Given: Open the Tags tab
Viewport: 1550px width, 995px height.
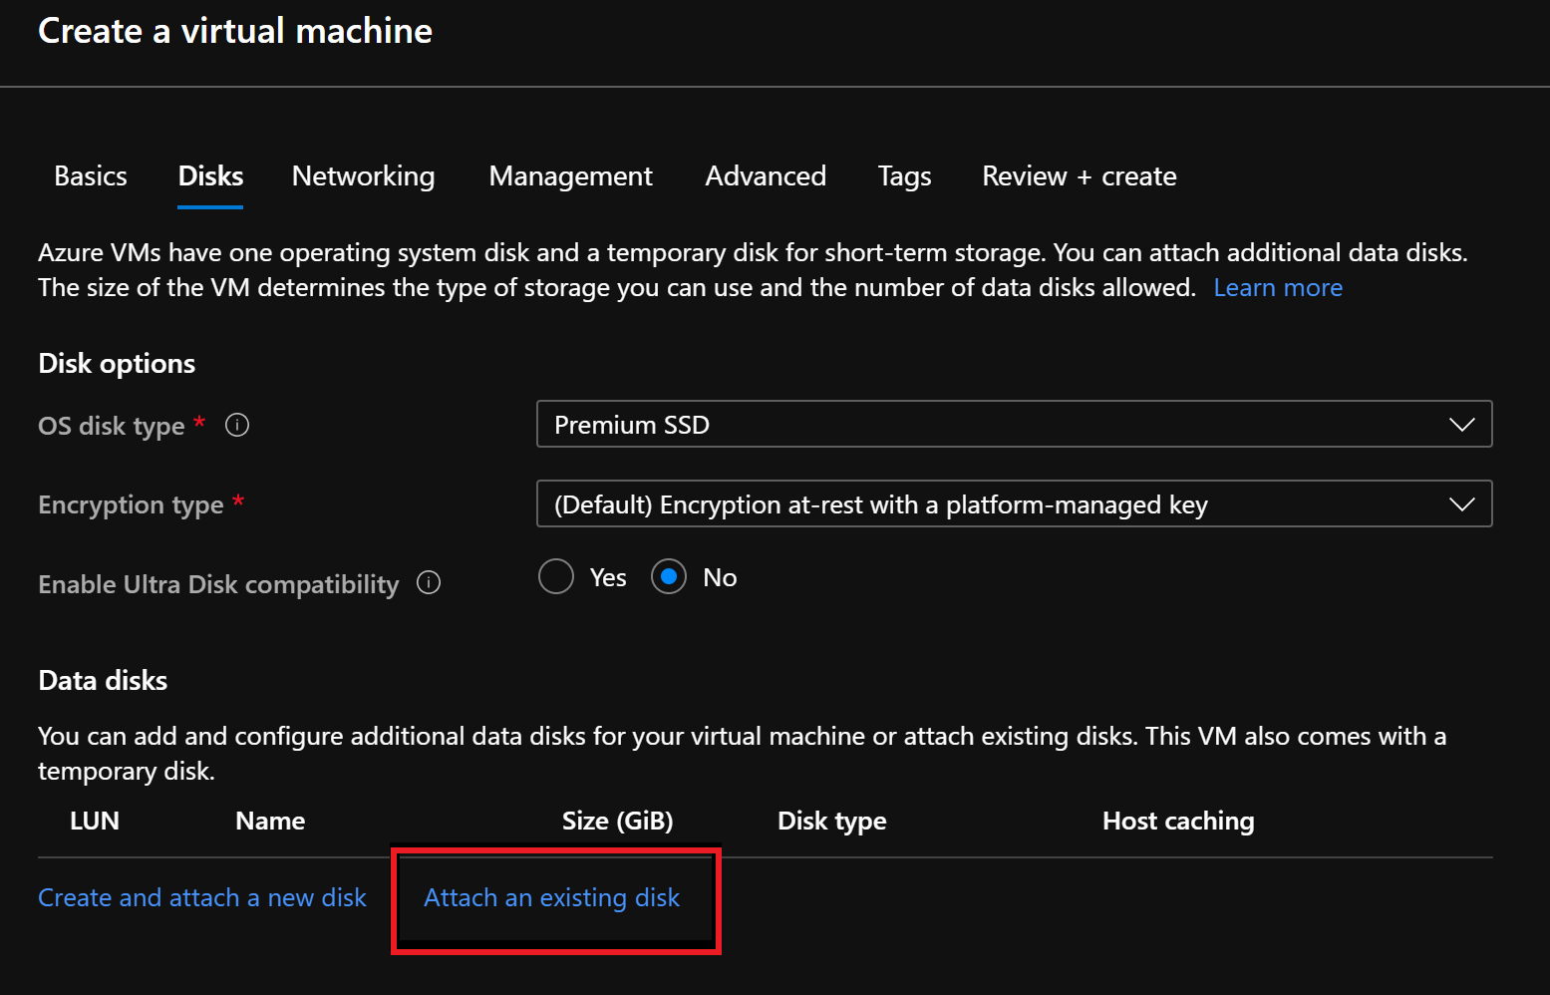Looking at the screenshot, I should [x=904, y=176].
